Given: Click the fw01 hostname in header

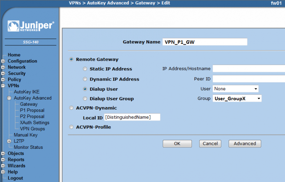Looking at the screenshot, I should pos(276,3).
